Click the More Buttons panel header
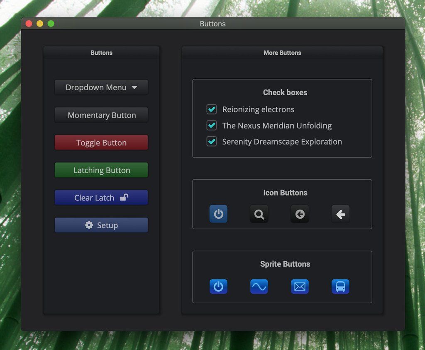This screenshot has width=425, height=350. (282, 53)
